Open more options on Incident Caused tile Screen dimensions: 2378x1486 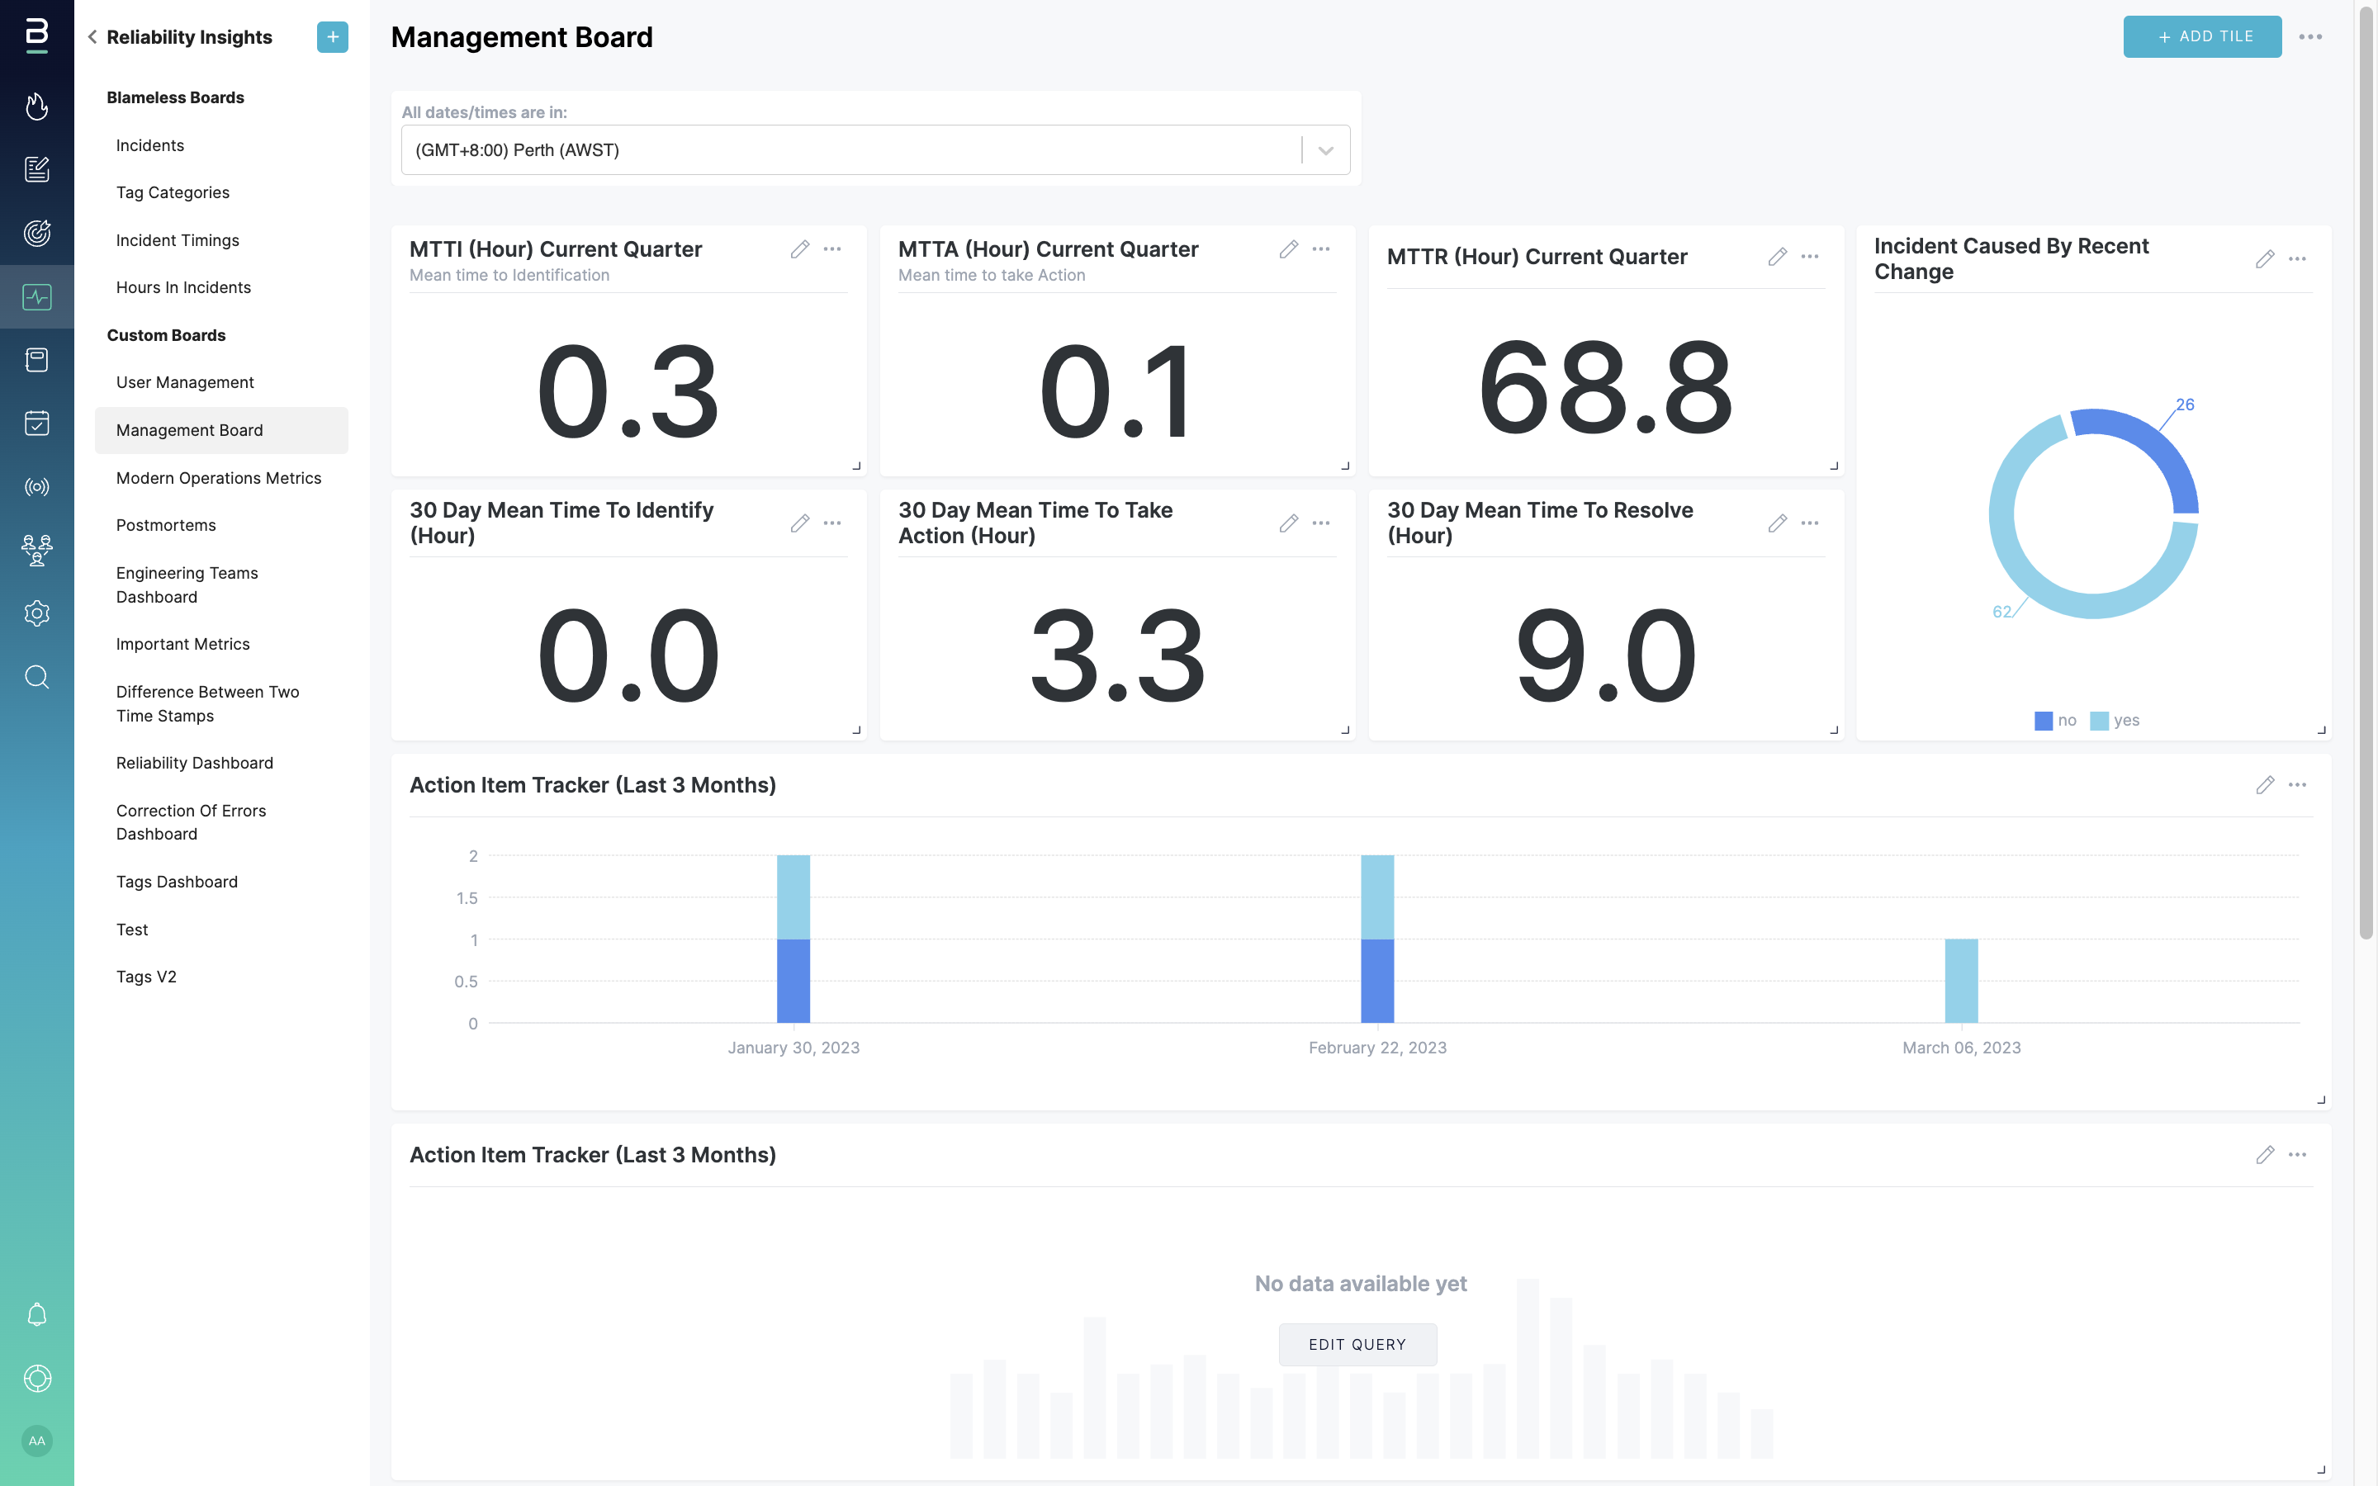2297,259
